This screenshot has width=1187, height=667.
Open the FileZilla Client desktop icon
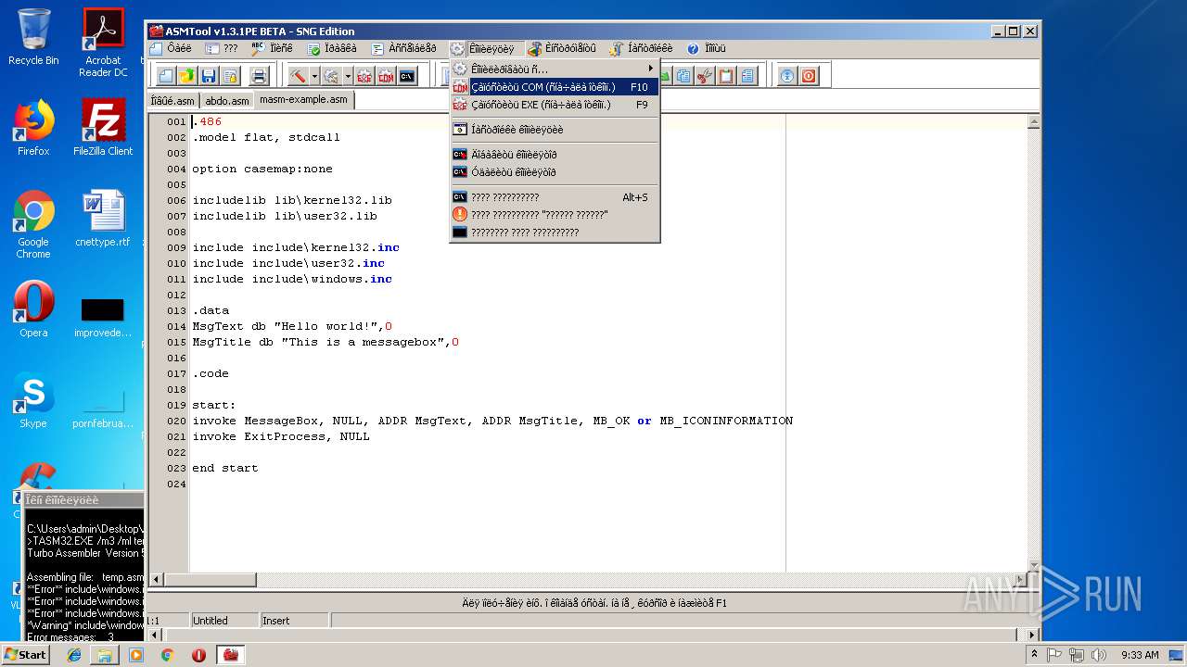pos(103,128)
